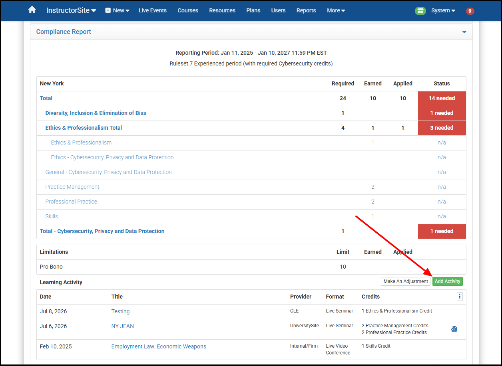Open Live Events in the navbar
This screenshot has width=502, height=366.
point(153,10)
